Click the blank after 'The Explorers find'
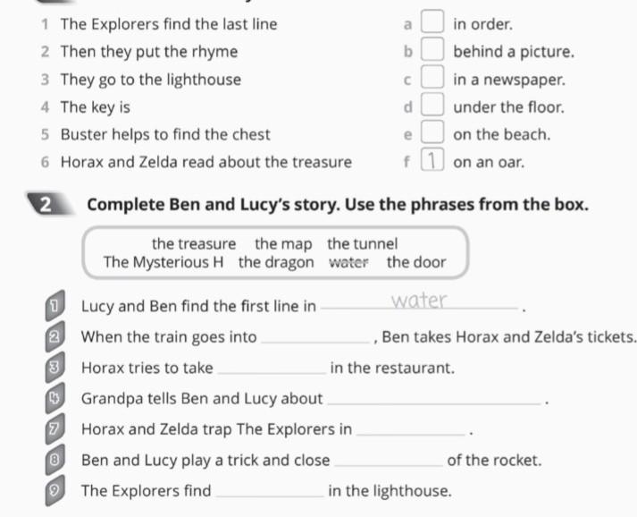637x517 pixels. (270, 491)
